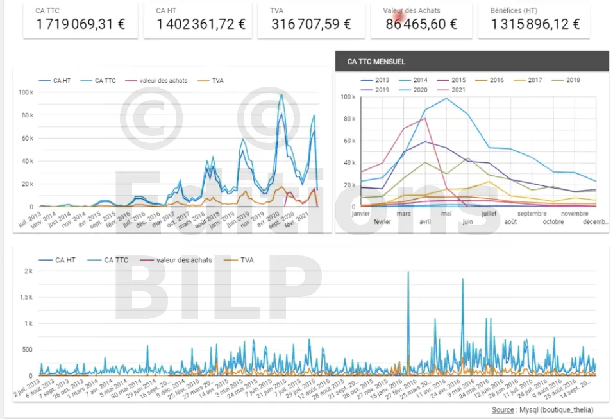Click the 2019 legend entry

375,90
